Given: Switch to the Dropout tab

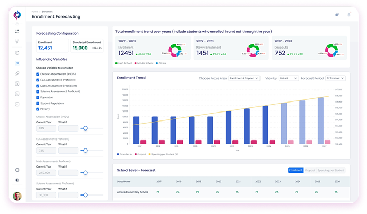Looking at the screenshot, I should coord(310,170).
